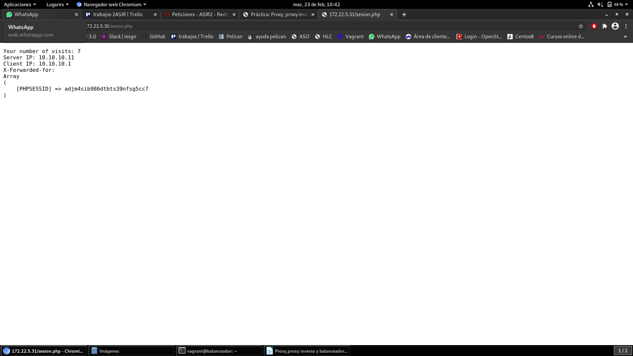The width and height of the screenshot is (633, 356).
Task: Open the Slack | iesgn bookmark
Action: (119, 37)
